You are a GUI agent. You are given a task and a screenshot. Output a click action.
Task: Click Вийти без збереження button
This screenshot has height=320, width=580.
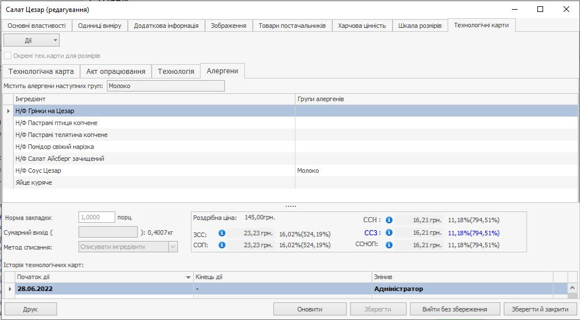coord(454,309)
